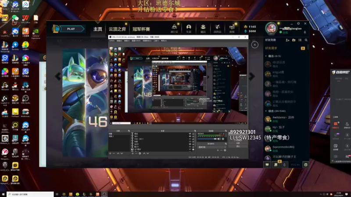Open the OBS 文件 File menu
Viewport: 351px width, 197px height.
coord(112,41)
